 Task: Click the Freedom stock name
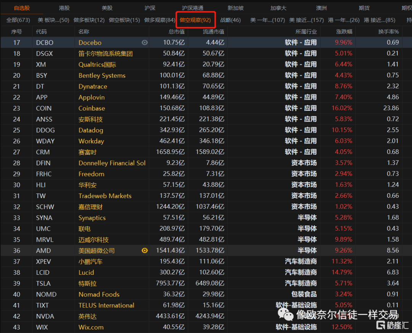(x=92, y=174)
